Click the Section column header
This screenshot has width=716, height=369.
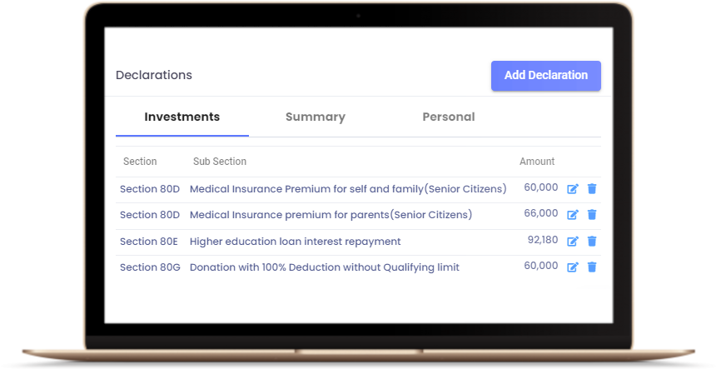pos(140,162)
